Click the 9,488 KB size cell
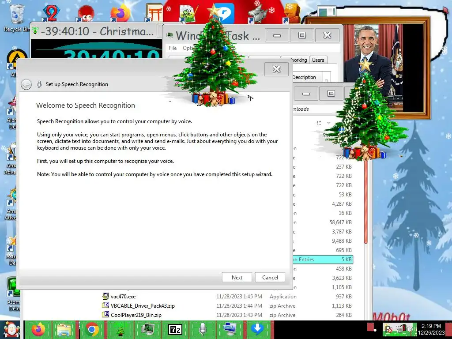Image resolution: width=452 pixels, height=339 pixels. click(x=342, y=241)
